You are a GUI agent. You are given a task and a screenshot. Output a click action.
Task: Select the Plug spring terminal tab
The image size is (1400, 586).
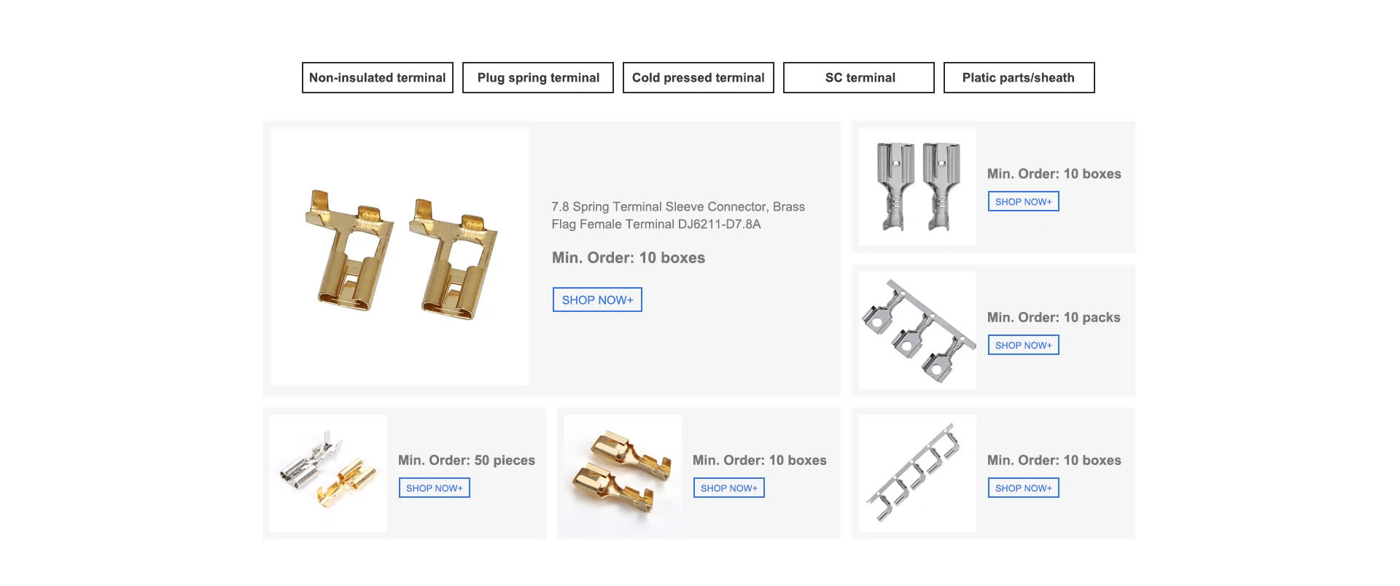(x=538, y=77)
